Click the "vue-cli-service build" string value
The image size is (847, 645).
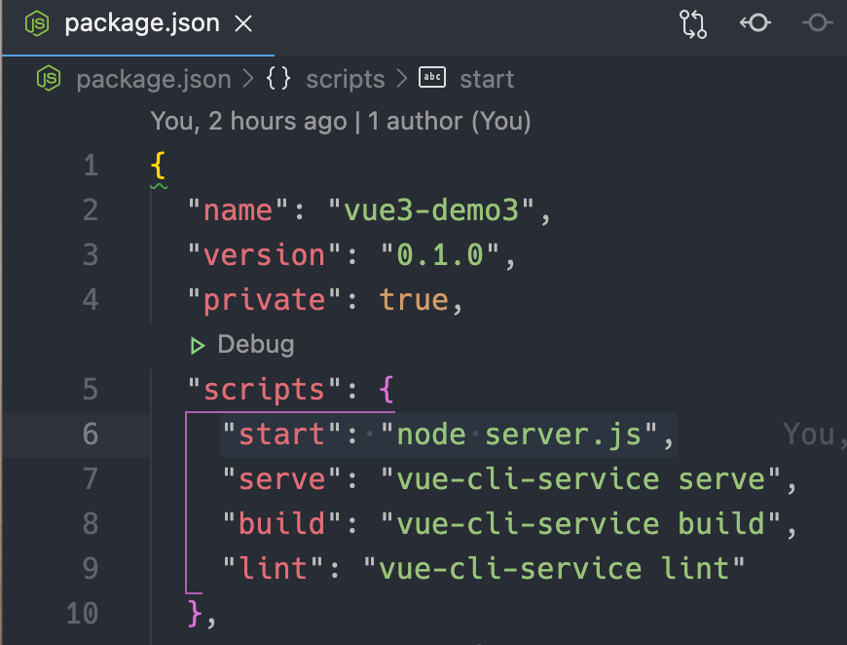pyautogui.click(x=581, y=524)
